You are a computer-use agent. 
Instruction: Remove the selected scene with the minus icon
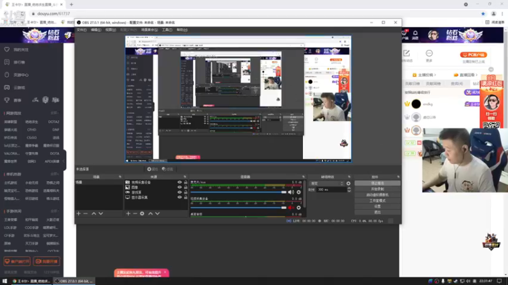[86, 213]
